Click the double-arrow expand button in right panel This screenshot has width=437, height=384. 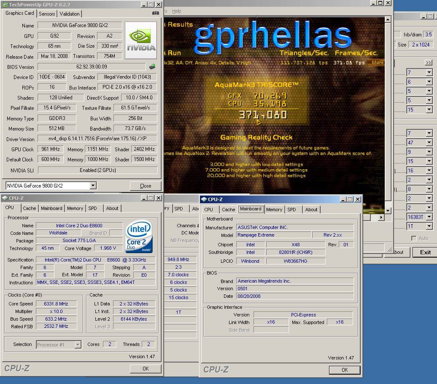coord(429,63)
